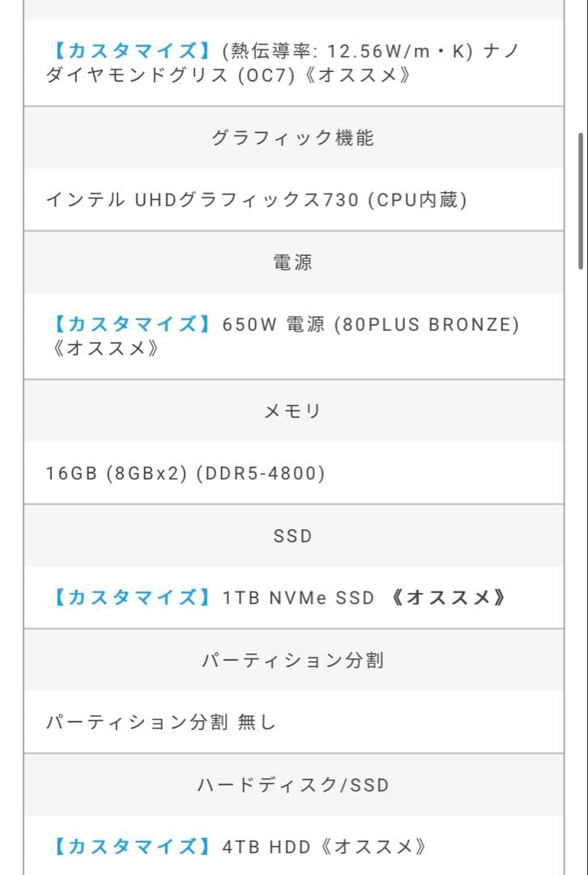Click the カスタマイズ label for nano diamond grease
The image size is (588, 875).
coord(127,50)
